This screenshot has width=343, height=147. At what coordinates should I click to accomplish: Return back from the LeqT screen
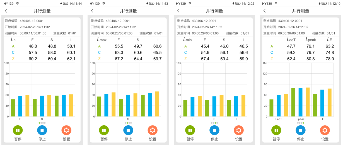click(265, 11)
